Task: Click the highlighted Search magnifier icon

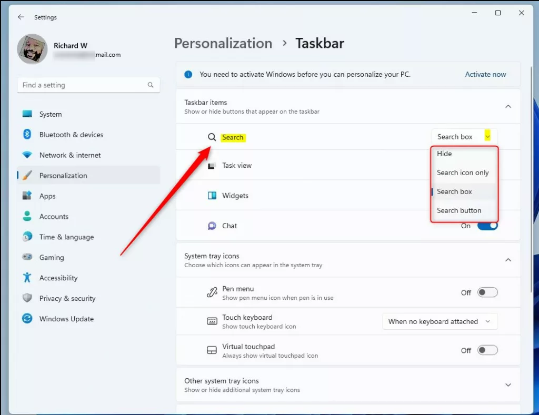Action: [213, 137]
